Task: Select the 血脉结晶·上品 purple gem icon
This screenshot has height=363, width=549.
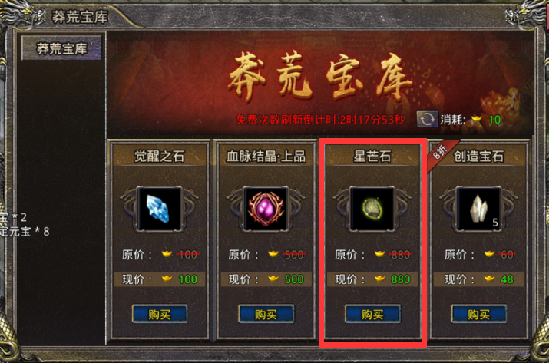Action: [x=266, y=209]
